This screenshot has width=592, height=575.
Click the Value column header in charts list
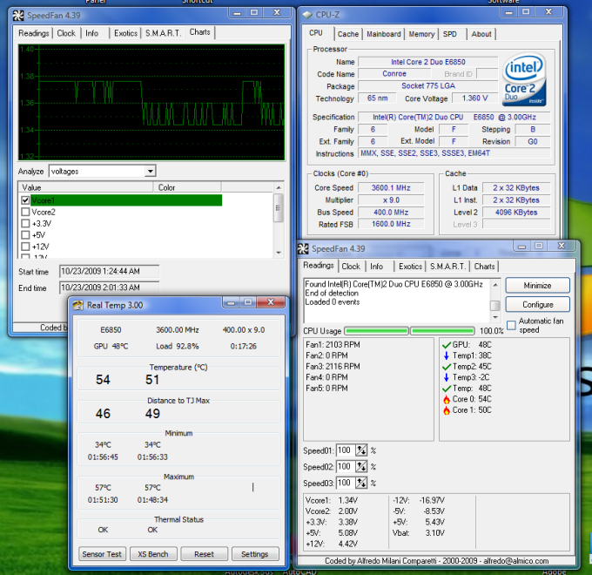(x=85, y=187)
